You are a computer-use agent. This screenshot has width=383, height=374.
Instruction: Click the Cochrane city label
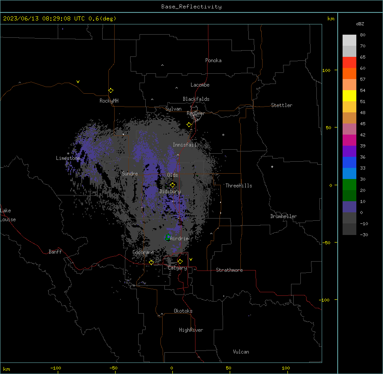point(143,252)
